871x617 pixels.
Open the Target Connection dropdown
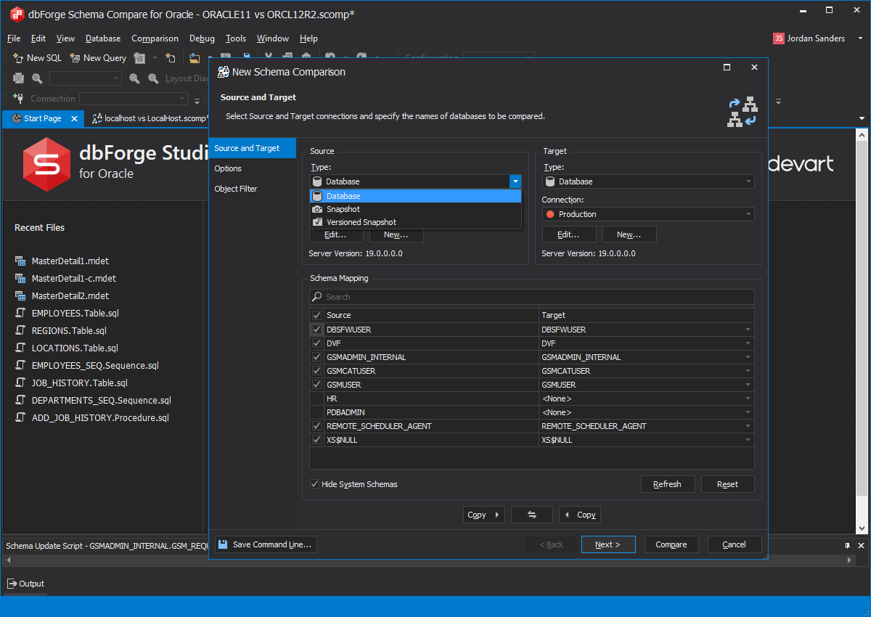point(748,214)
